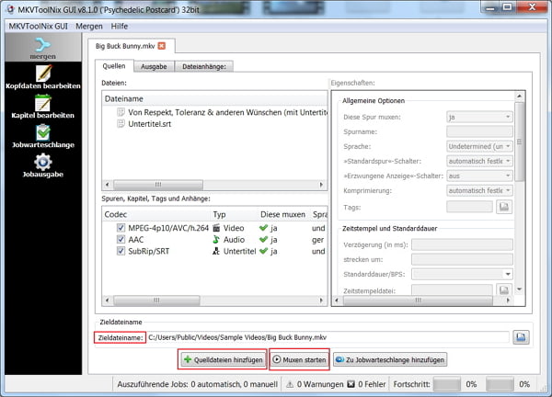The width and height of the screenshot is (552, 397).
Task: Click right arrow of Dateien scrollbar
Action: pos(321,185)
